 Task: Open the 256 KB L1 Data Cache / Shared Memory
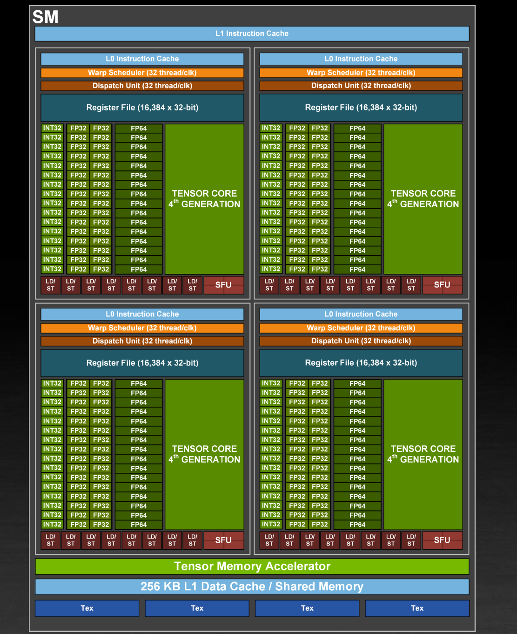pos(252,586)
